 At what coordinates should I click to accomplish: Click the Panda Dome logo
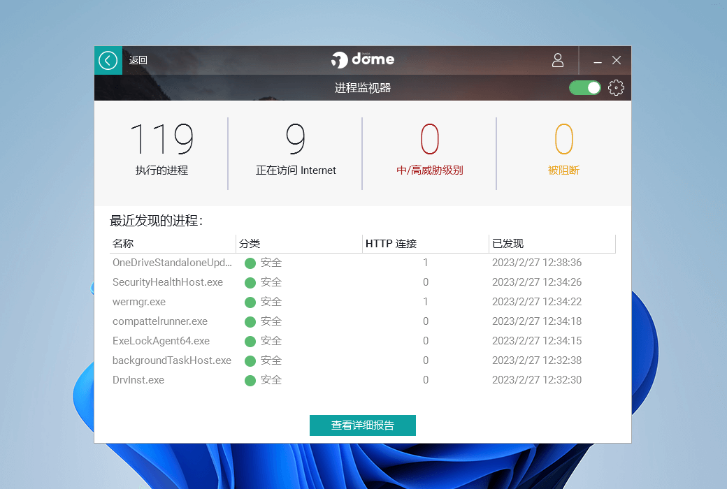coord(363,60)
